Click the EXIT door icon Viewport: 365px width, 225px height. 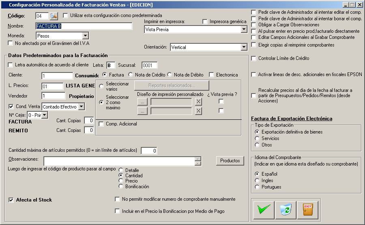click(308, 210)
